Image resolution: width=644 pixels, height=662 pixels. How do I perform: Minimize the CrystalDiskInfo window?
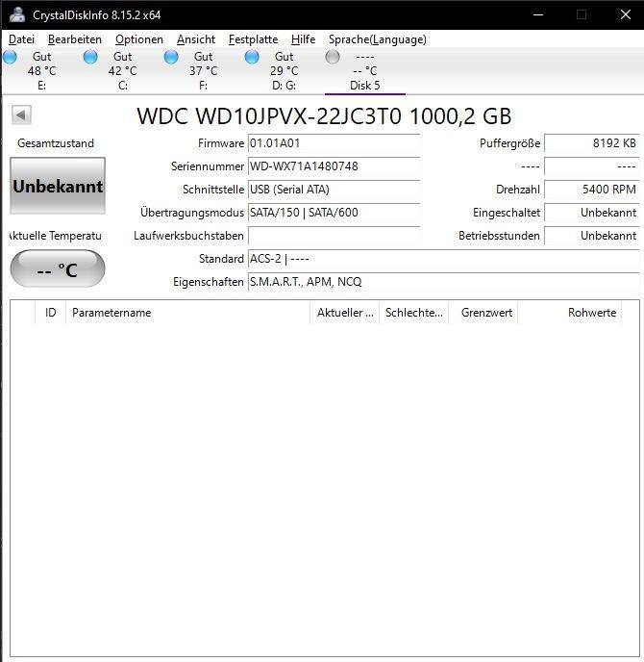[x=538, y=14]
